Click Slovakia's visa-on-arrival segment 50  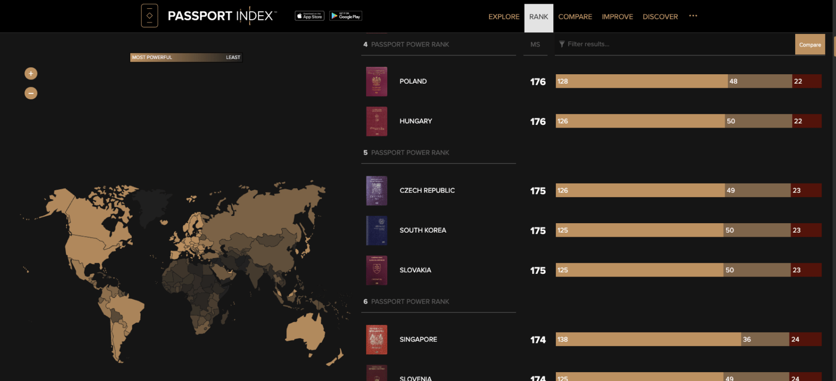tap(757, 270)
